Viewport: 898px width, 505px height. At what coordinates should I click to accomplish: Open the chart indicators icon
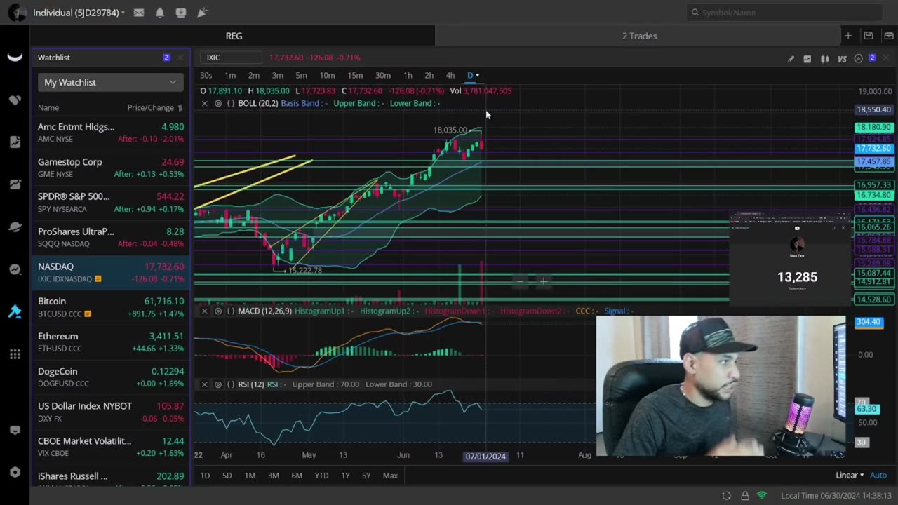(x=807, y=59)
